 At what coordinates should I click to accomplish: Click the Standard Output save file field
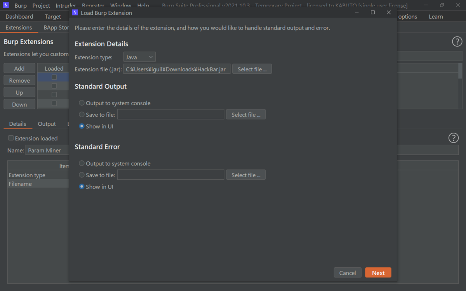point(171,114)
